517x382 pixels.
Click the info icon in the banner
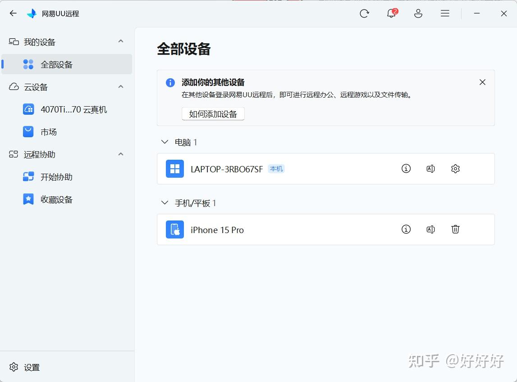[170, 83]
